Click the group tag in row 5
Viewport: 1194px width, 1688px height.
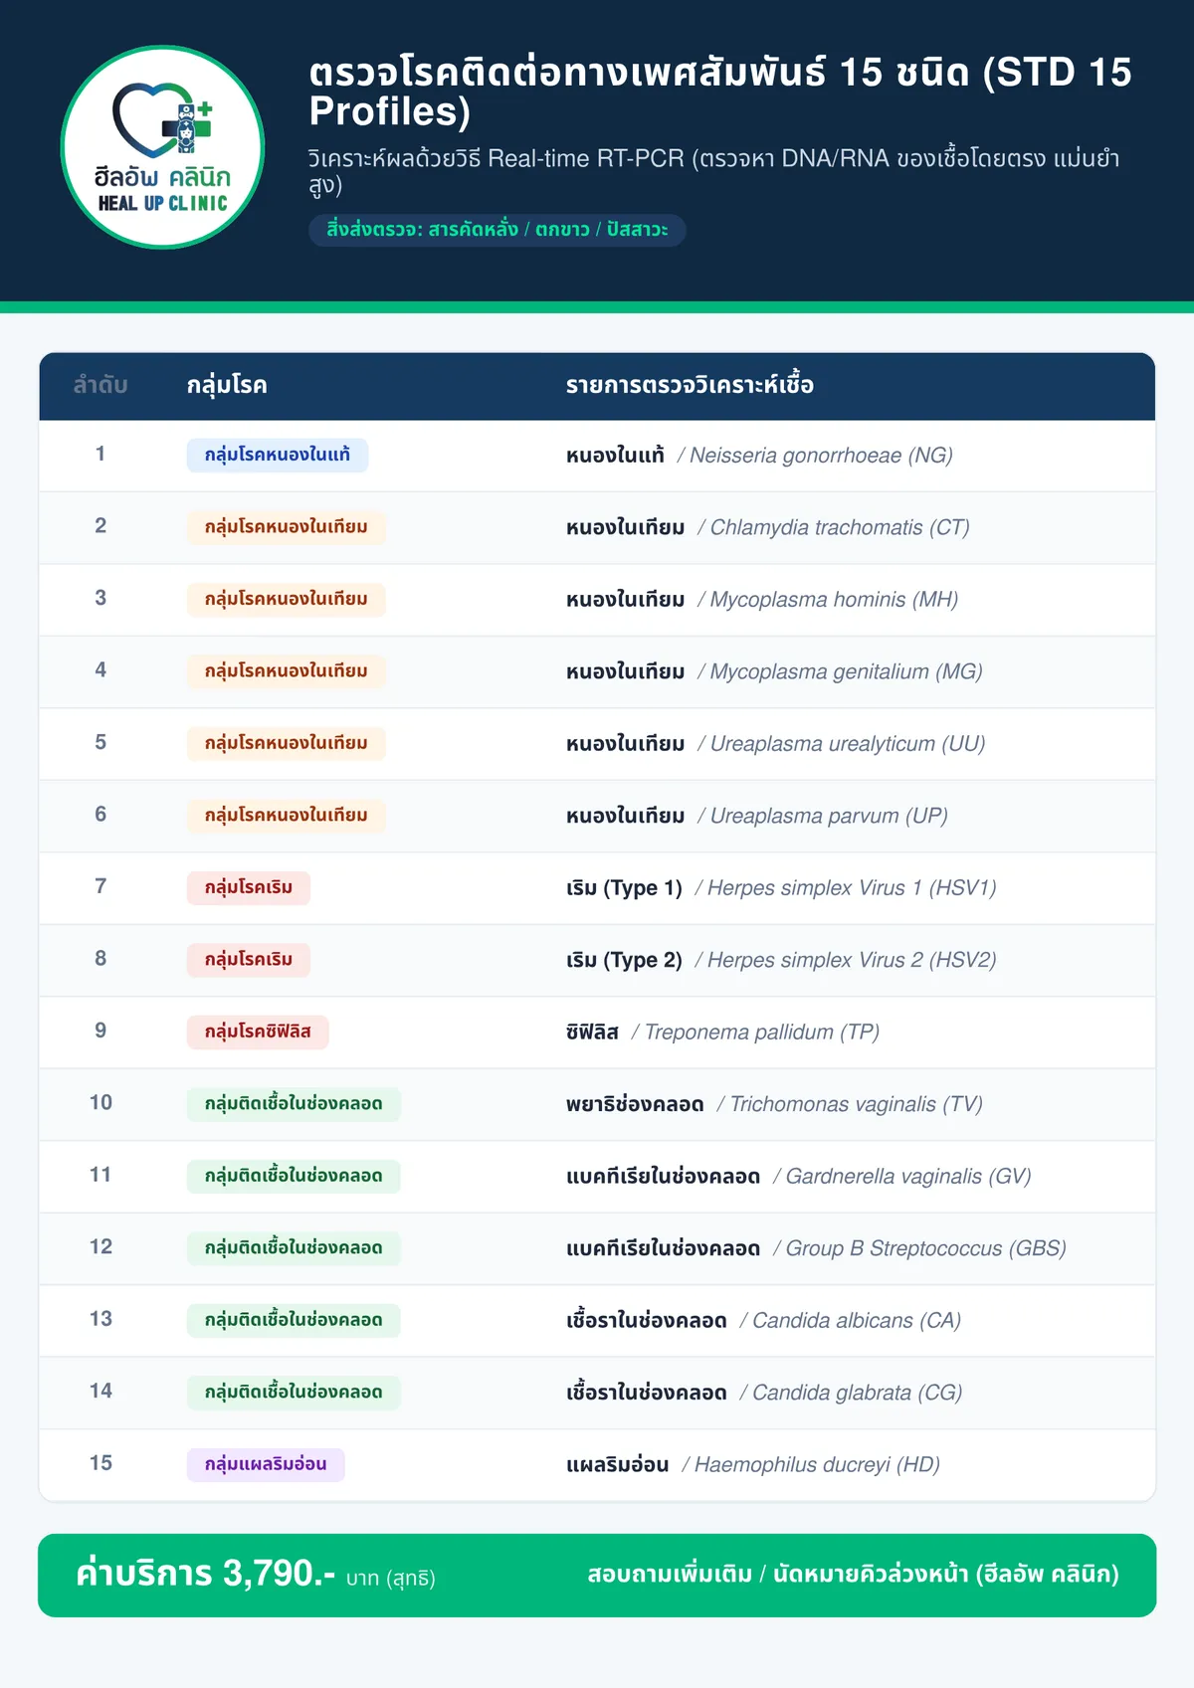[287, 743]
